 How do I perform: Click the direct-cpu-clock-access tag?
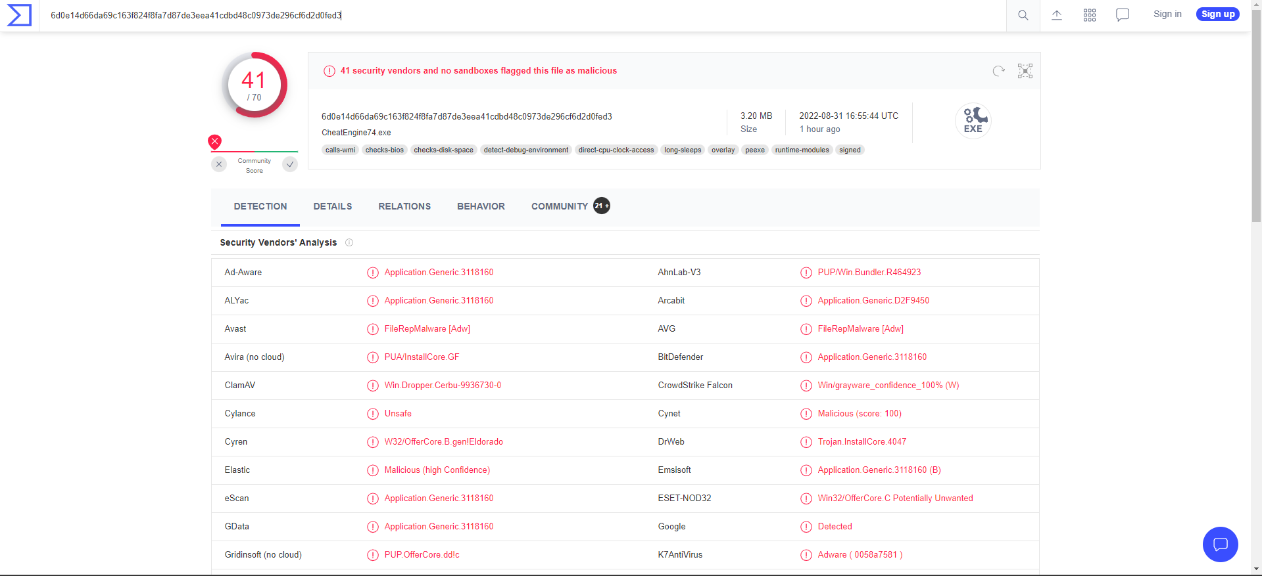click(x=616, y=150)
